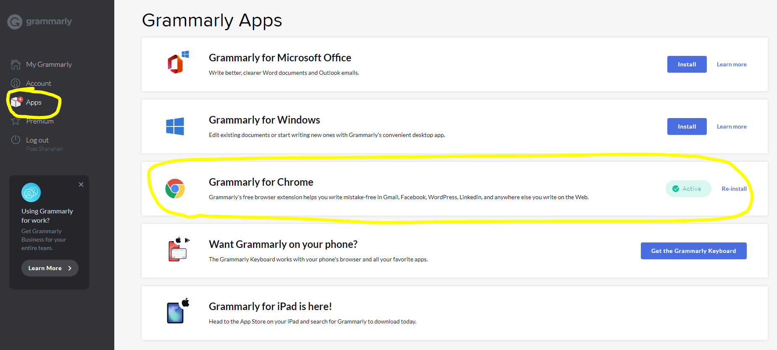Screen dimensions: 777x350
Task: Click the Microsoft Office app icon
Action: click(x=178, y=62)
